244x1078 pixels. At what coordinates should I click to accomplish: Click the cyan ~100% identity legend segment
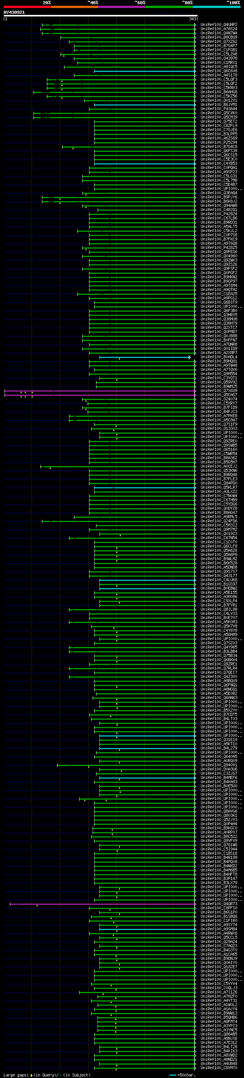pyautogui.click(x=217, y=7)
